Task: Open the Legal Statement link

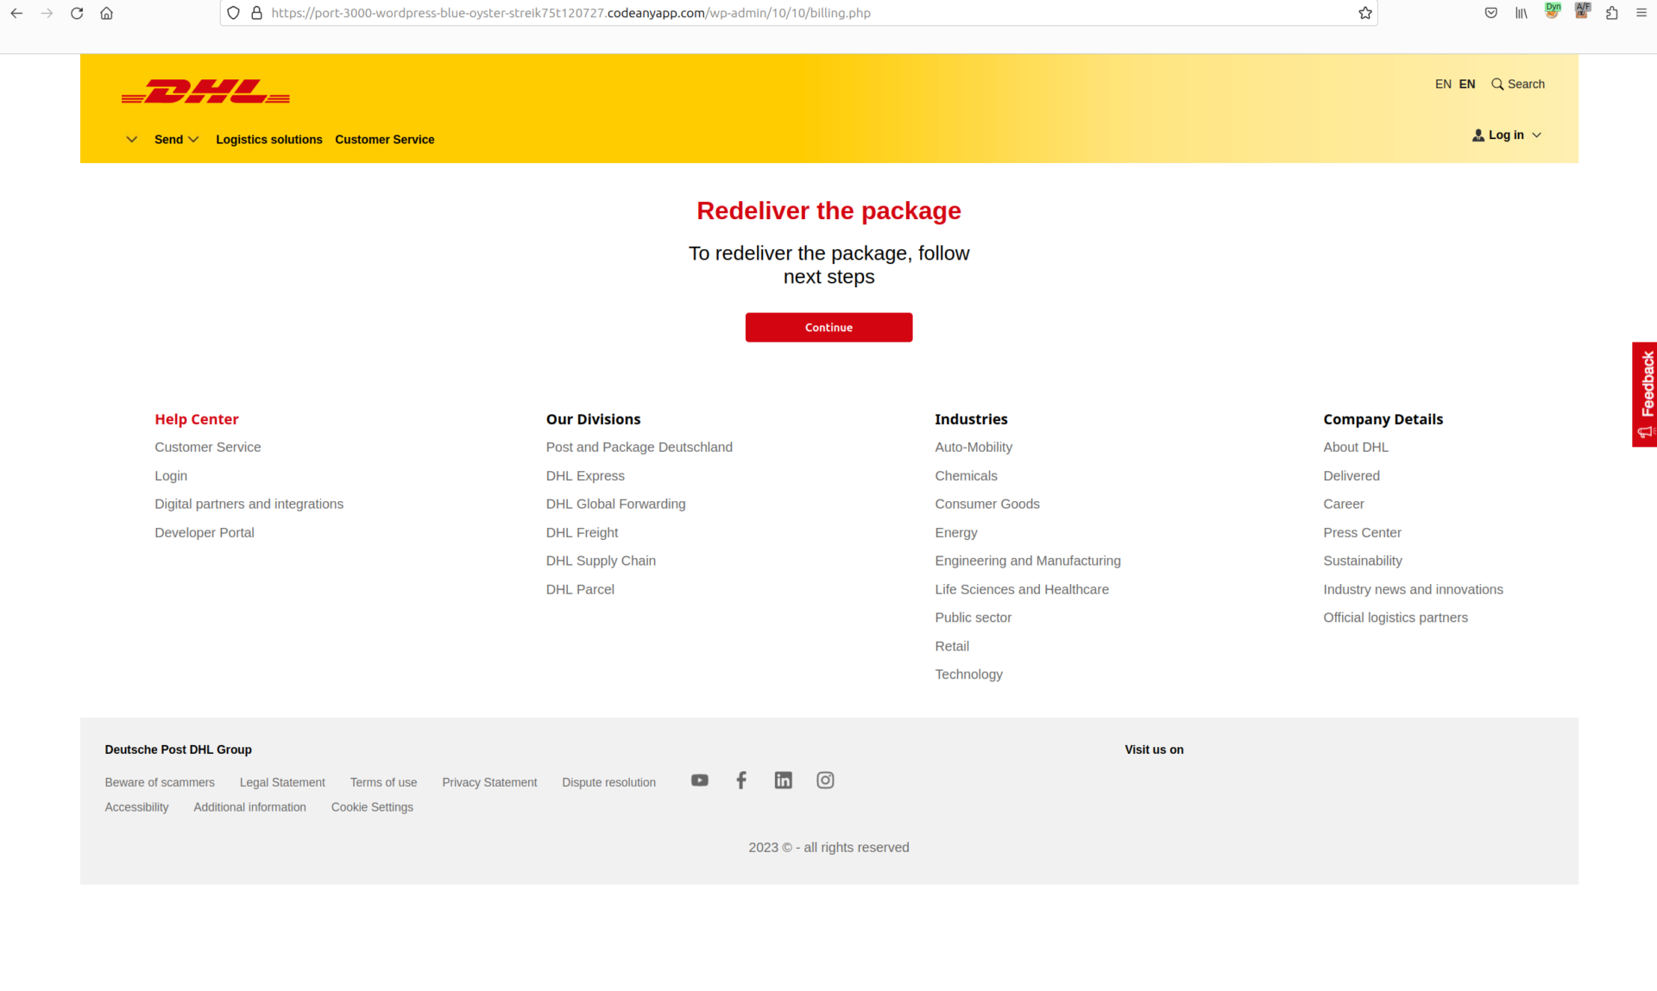Action: 282,783
